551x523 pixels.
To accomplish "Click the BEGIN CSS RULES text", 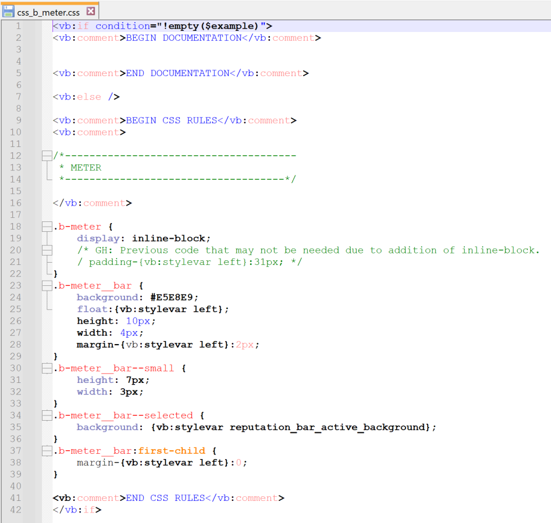I will [x=172, y=120].
